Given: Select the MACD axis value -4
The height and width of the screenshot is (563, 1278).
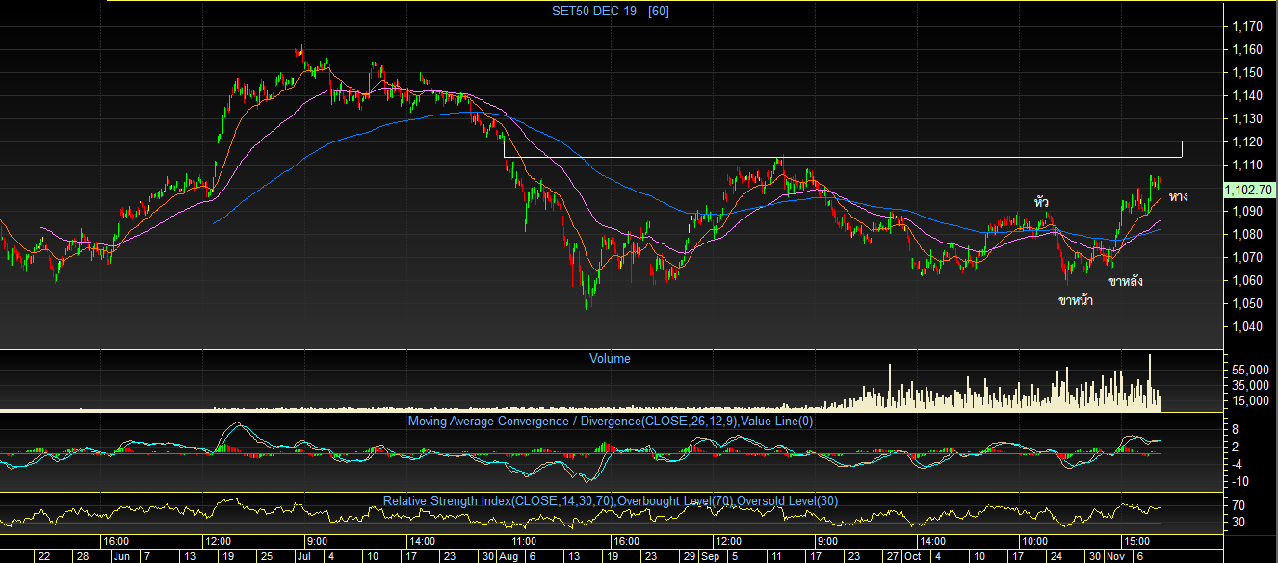Looking at the screenshot, I should [1235, 464].
